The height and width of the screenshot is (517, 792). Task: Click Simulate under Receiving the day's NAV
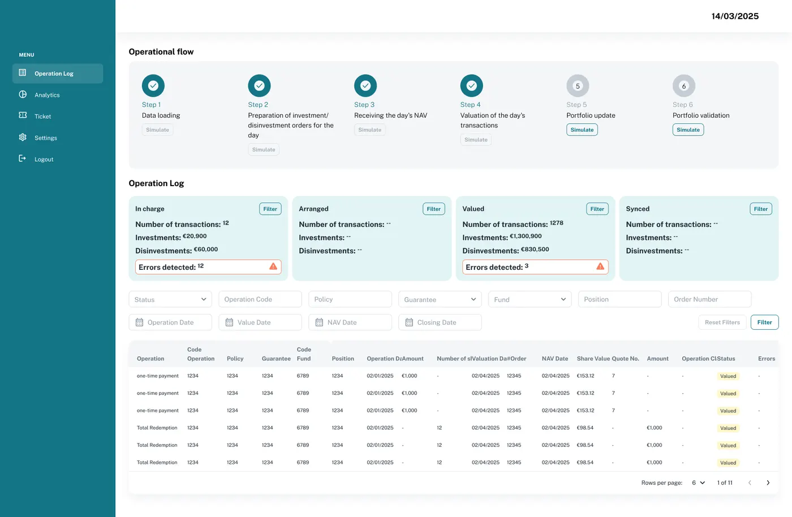click(x=369, y=130)
